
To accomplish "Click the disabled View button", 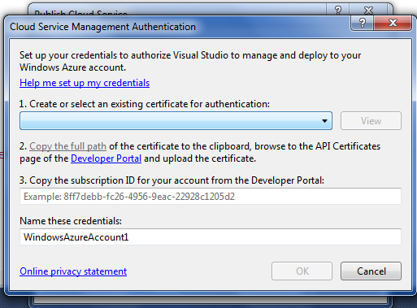I will (x=371, y=121).
